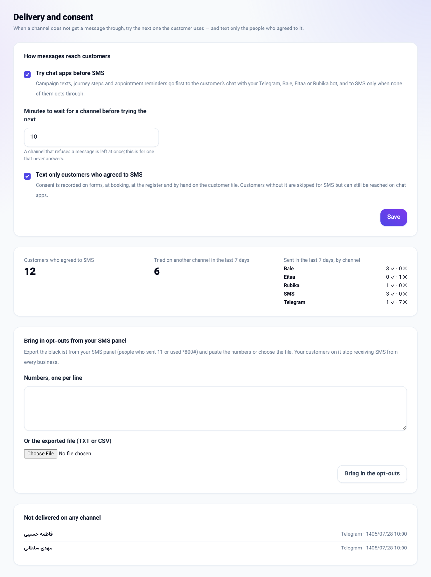Click the Eitaa failed cross icon
Image resolution: width=431 pixels, height=577 pixels.
405,277
